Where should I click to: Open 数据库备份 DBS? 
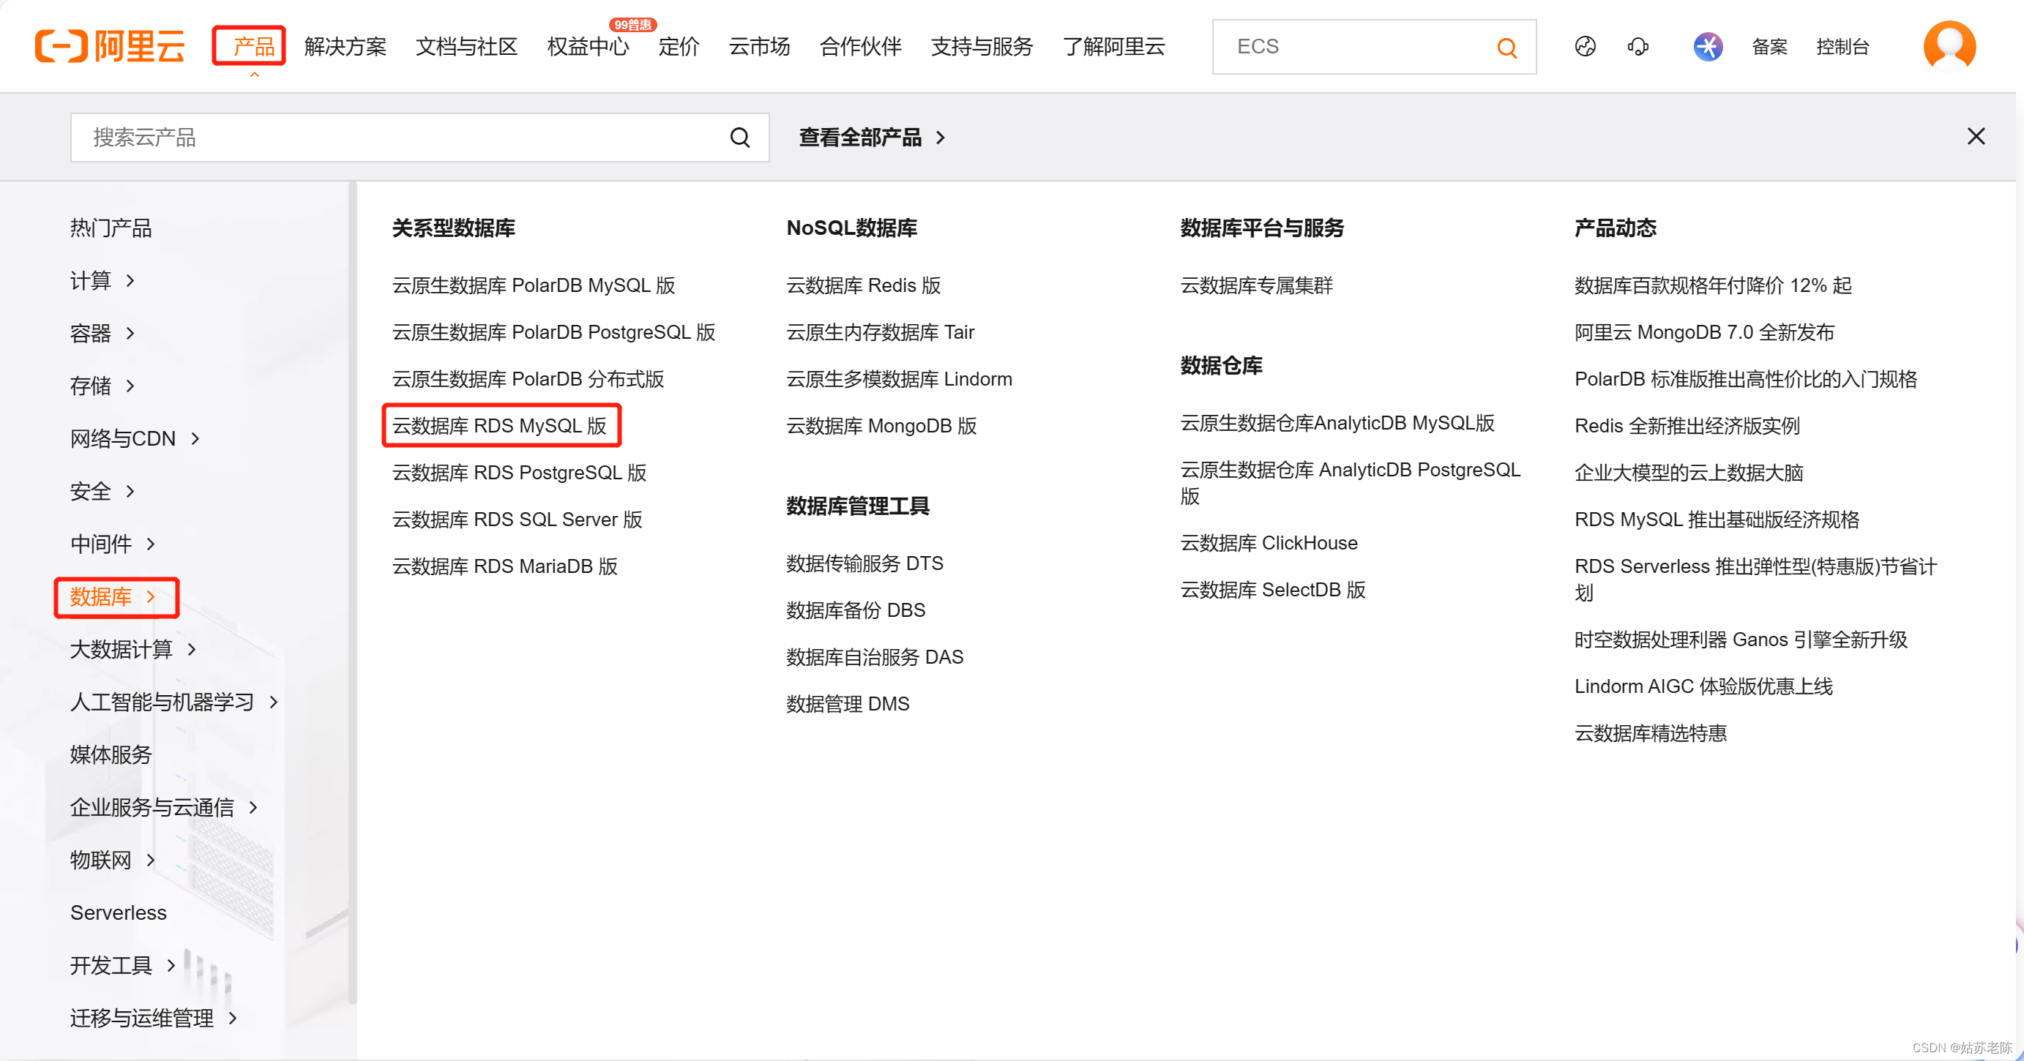(856, 610)
